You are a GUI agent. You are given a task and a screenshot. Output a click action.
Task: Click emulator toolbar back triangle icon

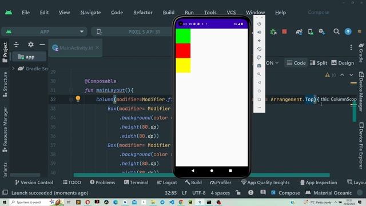[x=259, y=82]
